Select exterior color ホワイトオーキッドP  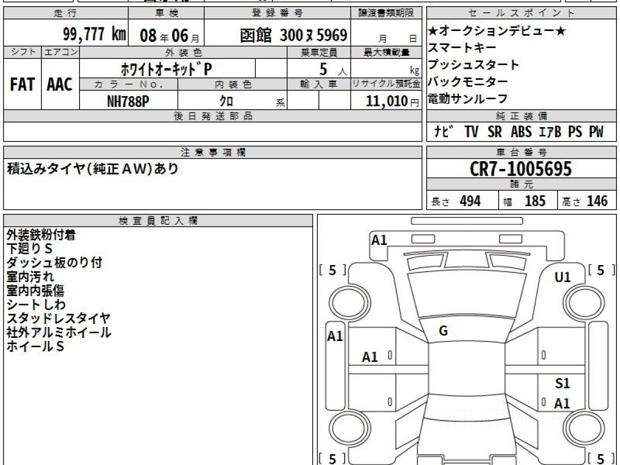coord(166,68)
